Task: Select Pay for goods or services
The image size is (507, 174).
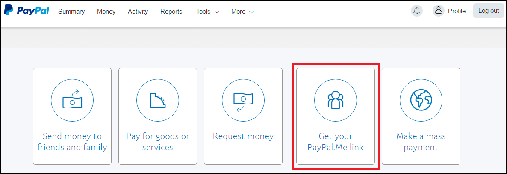Action: point(158,142)
